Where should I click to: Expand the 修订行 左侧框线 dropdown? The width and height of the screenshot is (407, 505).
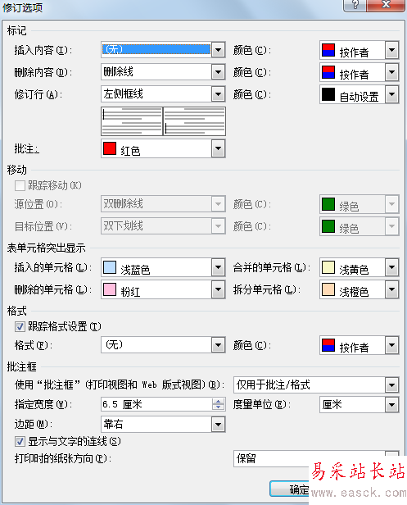218,94
